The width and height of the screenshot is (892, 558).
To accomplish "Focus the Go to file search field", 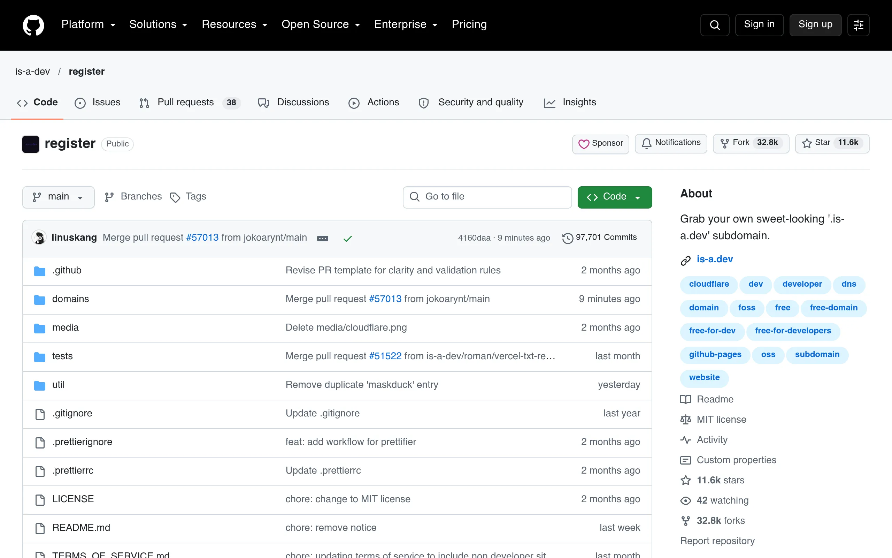I will pos(487,197).
